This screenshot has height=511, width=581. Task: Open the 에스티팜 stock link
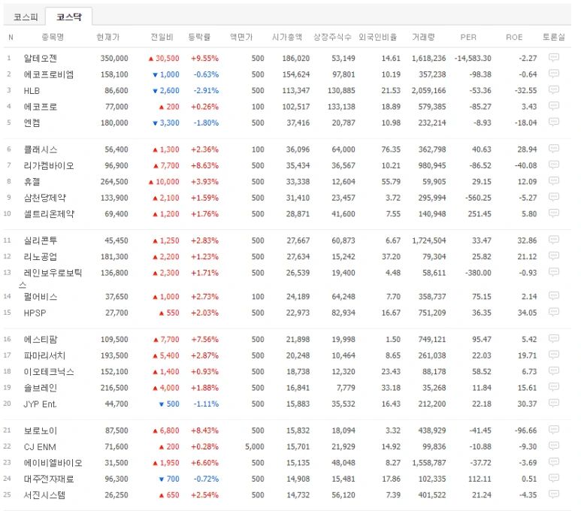(x=40, y=340)
